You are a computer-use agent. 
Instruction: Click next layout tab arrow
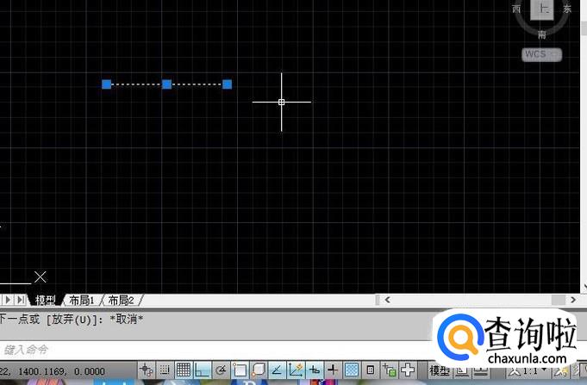tap(9, 300)
